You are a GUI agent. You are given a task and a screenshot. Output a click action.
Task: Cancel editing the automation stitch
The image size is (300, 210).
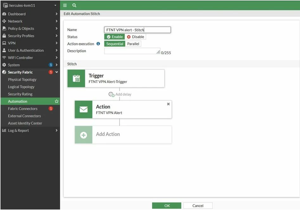point(198,206)
